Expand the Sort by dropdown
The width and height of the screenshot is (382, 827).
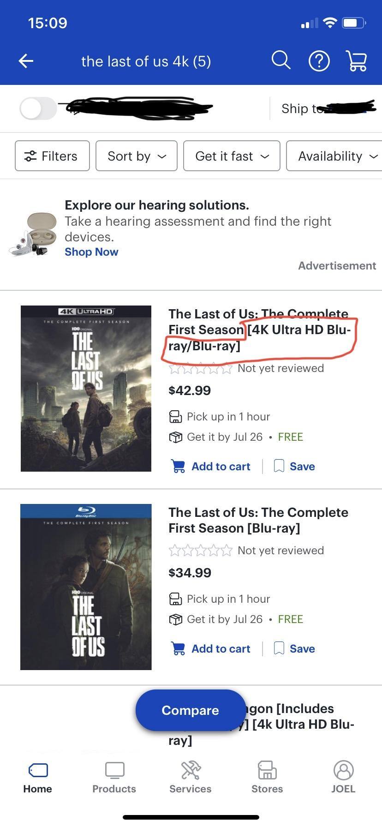click(x=137, y=156)
